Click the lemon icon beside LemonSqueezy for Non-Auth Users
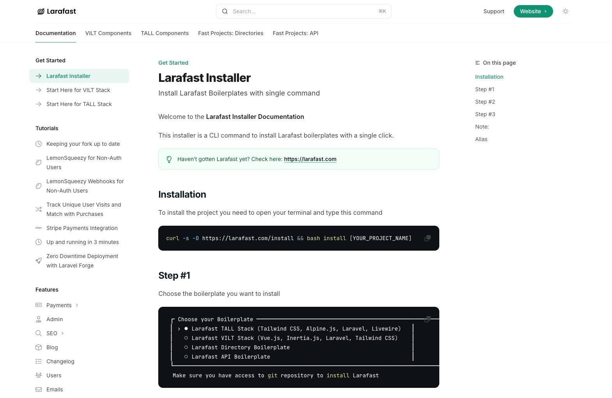The height and width of the screenshot is (398, 612). (39, 163)
